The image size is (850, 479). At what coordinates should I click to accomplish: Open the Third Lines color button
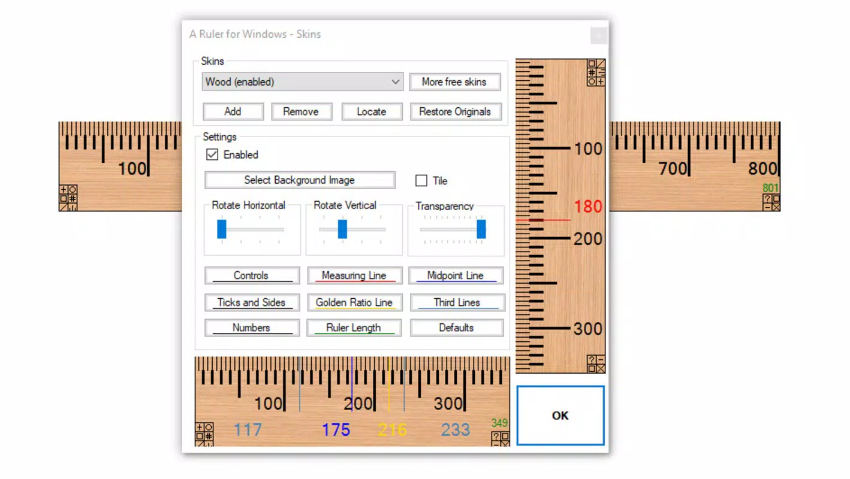coord(457,302)
